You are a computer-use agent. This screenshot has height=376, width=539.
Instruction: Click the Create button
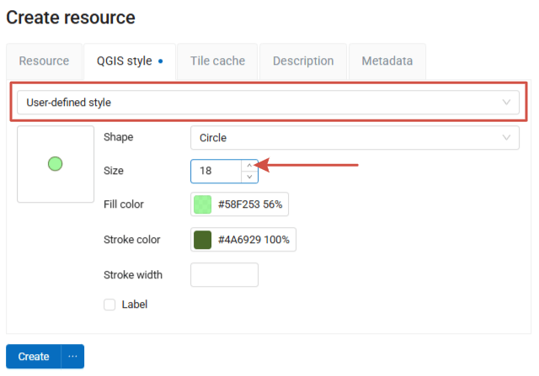[x=34, y=357]
